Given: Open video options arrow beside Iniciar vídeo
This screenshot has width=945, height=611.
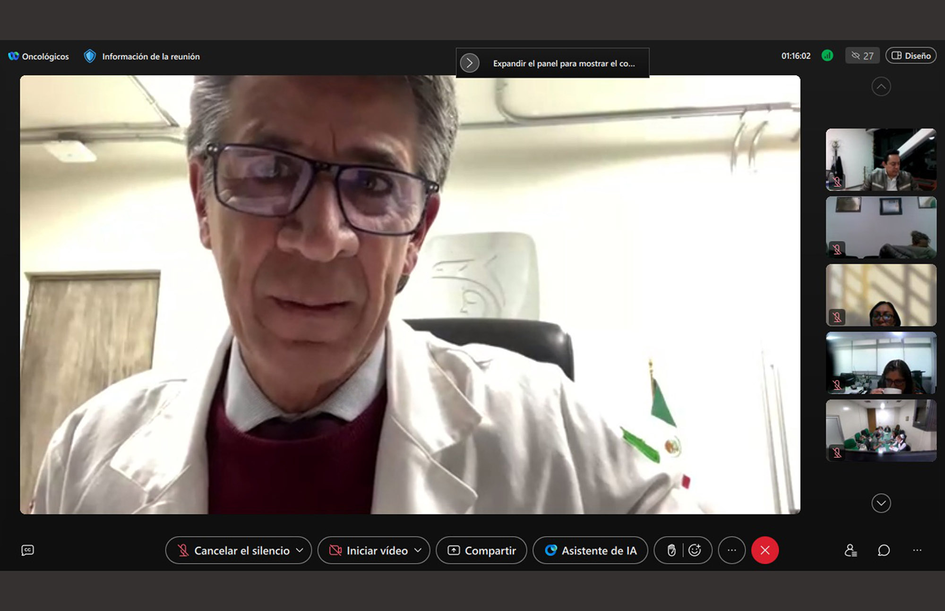Looking at the screenshot, I should click(x=418, y=551).
